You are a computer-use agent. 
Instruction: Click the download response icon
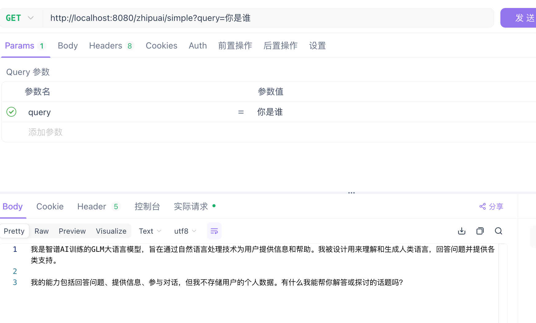coord(461,231)
